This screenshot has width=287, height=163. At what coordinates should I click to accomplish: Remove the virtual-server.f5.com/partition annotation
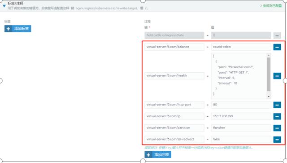tap(277, 128)
